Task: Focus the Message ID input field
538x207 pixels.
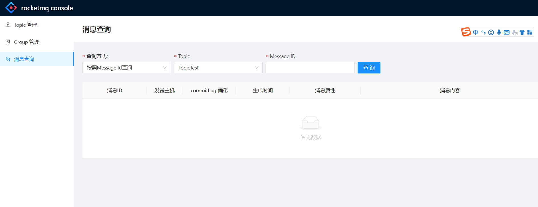Action: pyautogui.click(x=310, y=67)
